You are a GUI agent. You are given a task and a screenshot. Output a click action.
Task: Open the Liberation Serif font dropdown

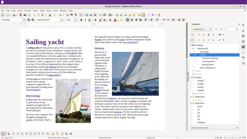click(x=62, y=20)
